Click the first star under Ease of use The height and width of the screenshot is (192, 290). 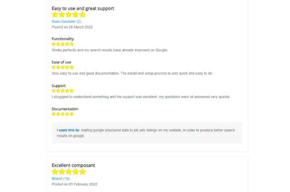pos(54,67)
